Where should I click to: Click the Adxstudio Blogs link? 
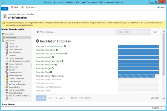click(x=43, y=72)
